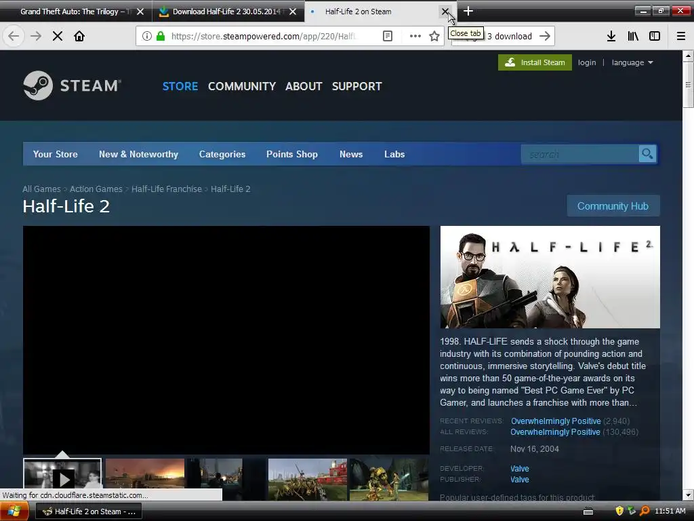This screenshot has width=694, height=521.
Task: Open the Labs link
Action: pos(394,154)
